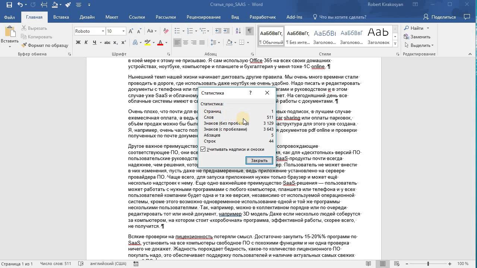Click the save icon in quick access toolbar

click(x=9, y=5)
